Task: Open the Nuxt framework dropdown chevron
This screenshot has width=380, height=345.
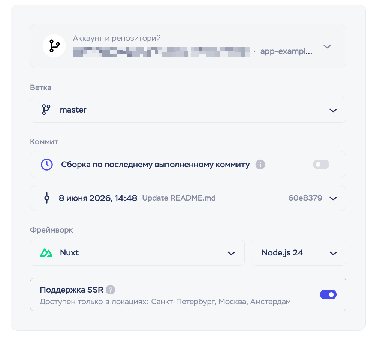Action: pos(231,253)
